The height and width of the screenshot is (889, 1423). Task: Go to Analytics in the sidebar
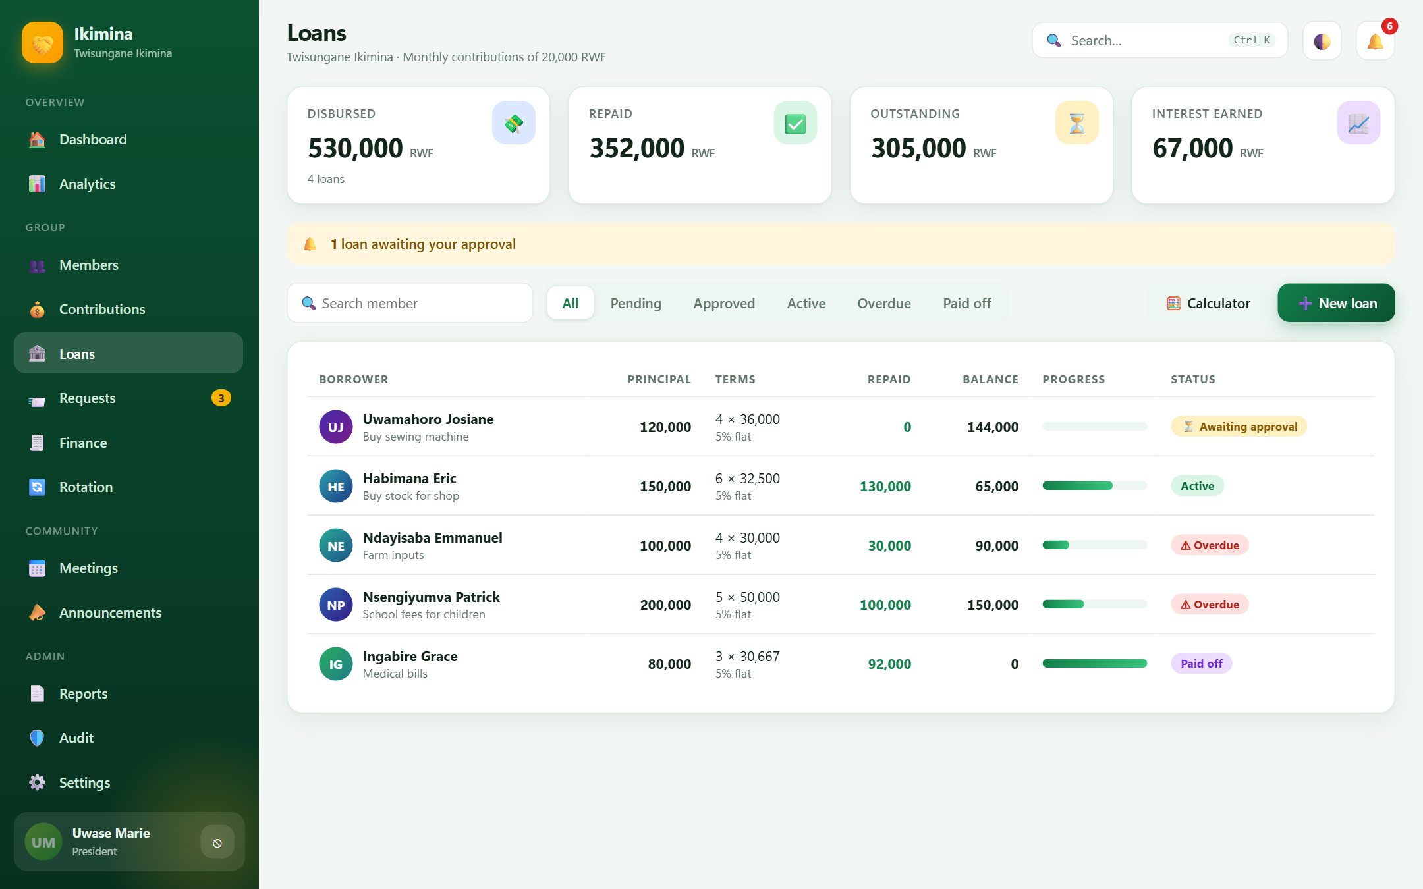pyautogui.click(x=128, y=184)
